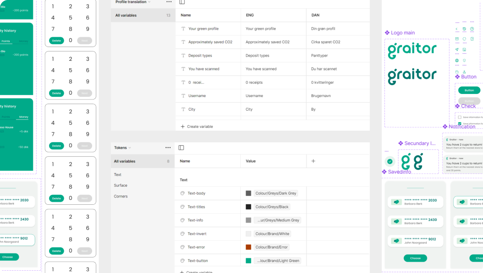Select the Notification component label

pos(459,127)
